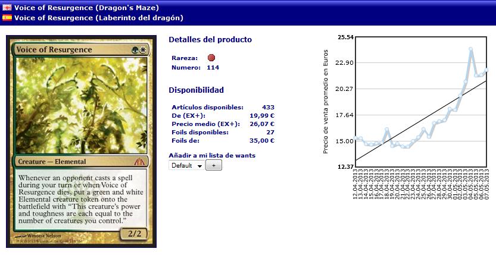Click the 12.37 y-axis label on the chart
Image resolution: width=496 pixels, height=255 pixels.
pos(345,166)
